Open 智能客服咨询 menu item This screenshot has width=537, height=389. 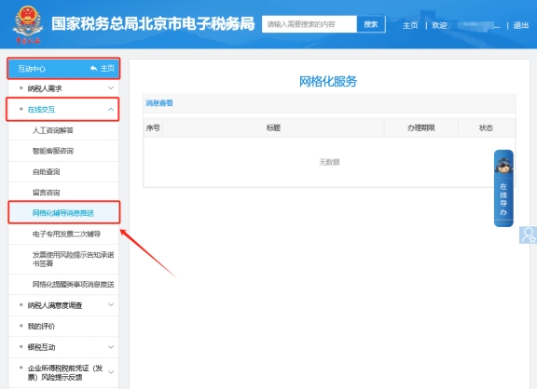point(53,151)
